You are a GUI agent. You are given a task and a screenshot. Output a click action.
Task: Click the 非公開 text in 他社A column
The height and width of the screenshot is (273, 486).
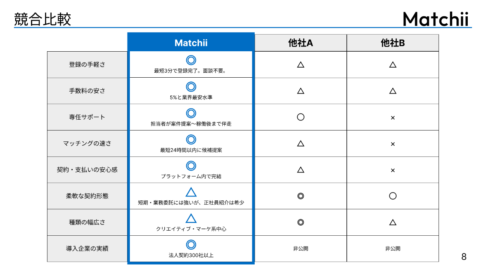pos(301,249)
